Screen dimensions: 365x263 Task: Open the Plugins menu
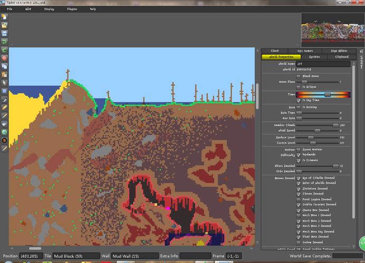click(x=72, y=9)
